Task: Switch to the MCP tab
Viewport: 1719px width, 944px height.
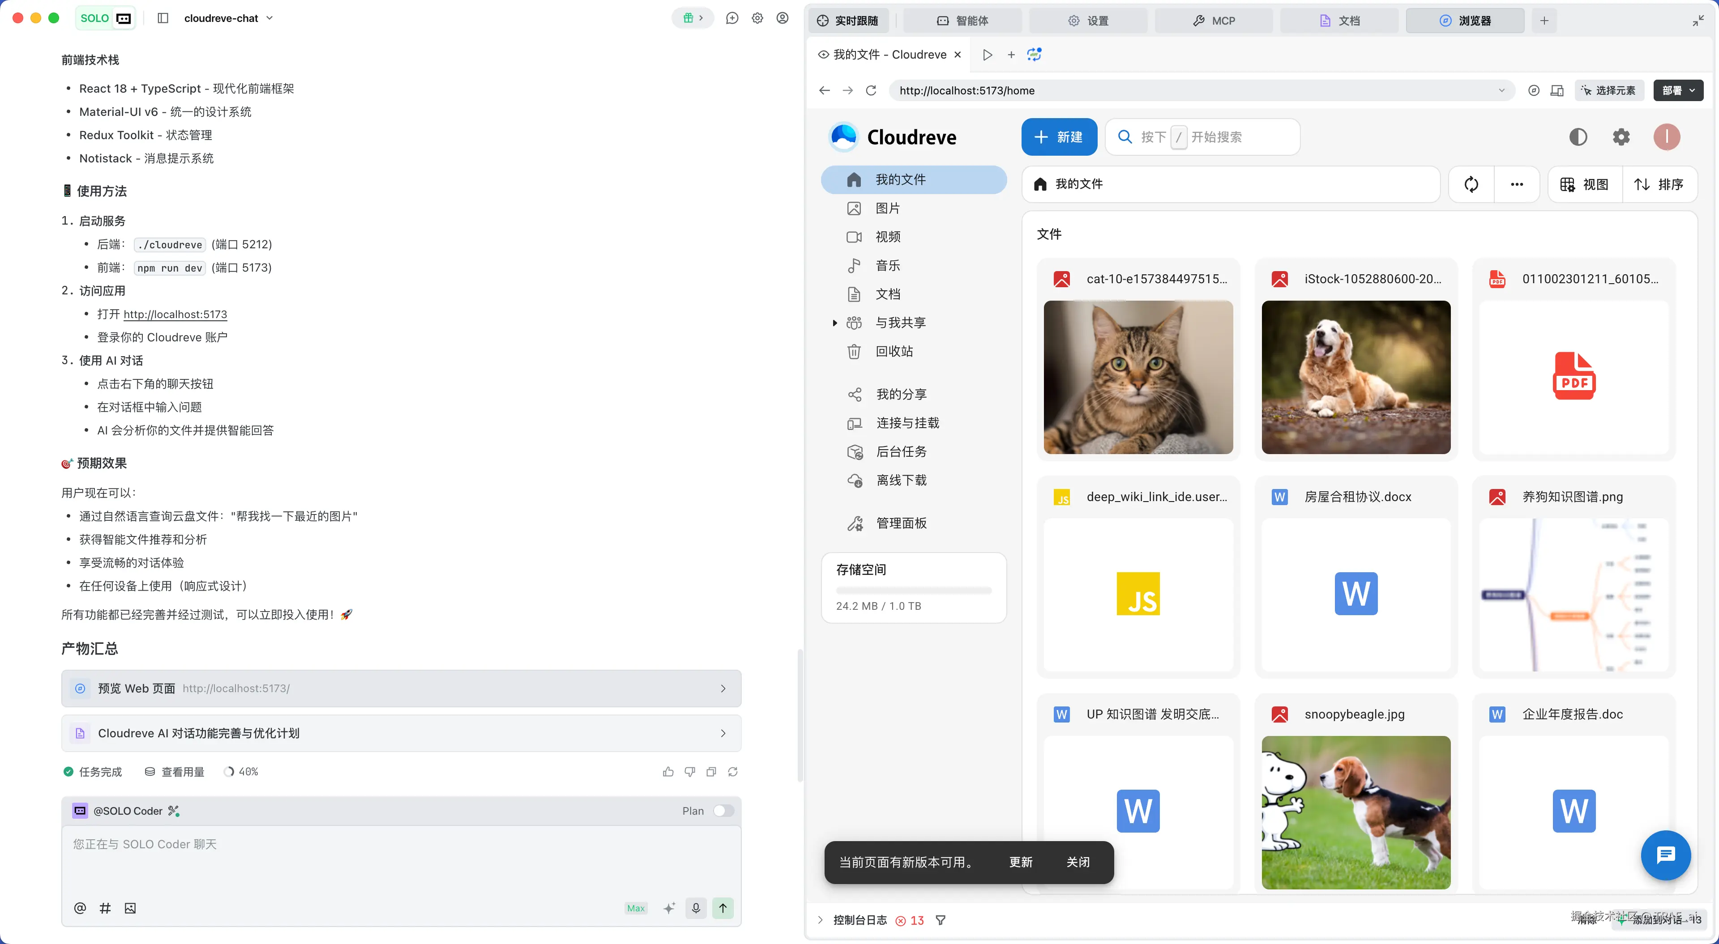Action: tap(1214, 21)
